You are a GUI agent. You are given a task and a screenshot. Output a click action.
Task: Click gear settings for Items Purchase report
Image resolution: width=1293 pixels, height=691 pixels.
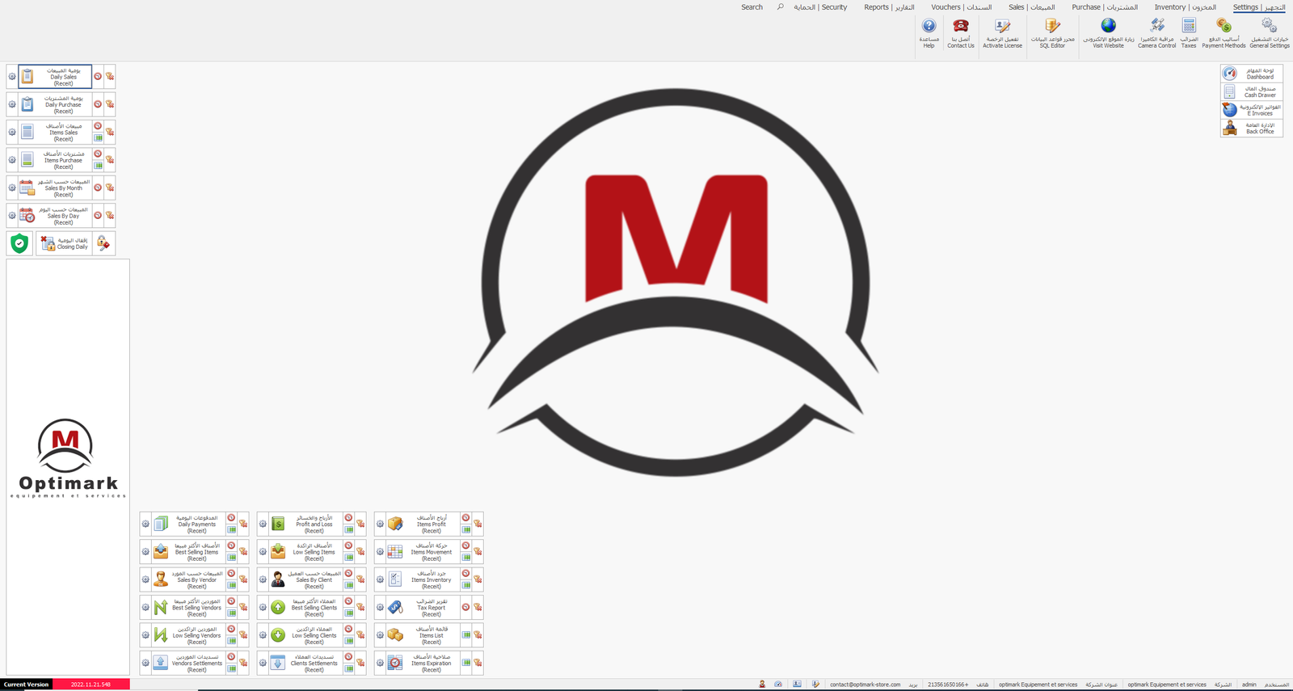[x=12, y=160]
